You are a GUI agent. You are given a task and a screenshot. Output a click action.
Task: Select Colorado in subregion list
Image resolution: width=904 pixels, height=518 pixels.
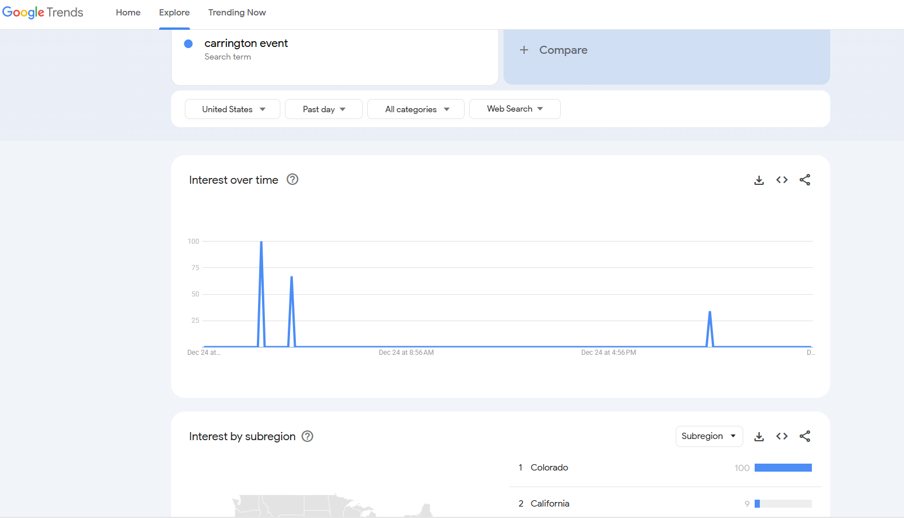pos(549,468)
